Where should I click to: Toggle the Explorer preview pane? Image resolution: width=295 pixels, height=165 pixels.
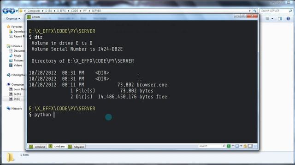(280, 18)
